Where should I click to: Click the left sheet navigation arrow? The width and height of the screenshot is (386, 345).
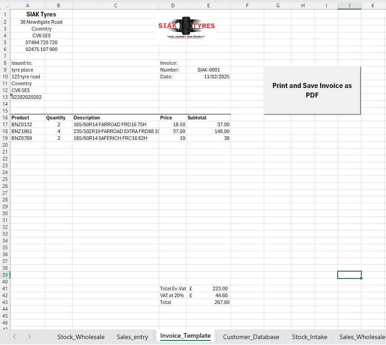click(x=14, y=336)
